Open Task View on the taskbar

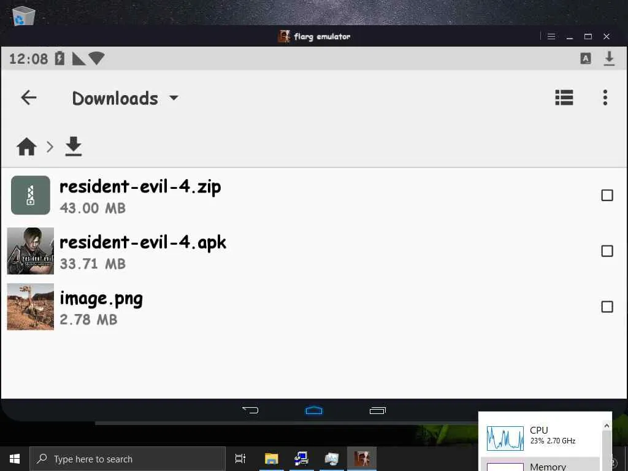point(240,459)
